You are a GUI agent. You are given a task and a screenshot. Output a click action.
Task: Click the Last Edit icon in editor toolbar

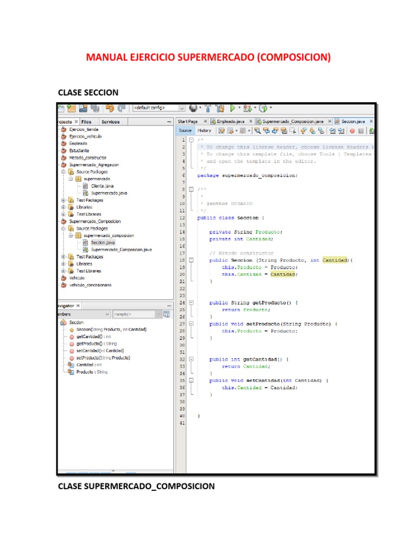222,131
